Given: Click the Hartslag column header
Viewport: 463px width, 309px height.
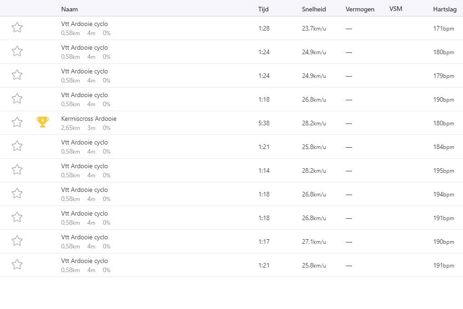Looking at the screenshot, I should pyautogui.click(x=443, y=9).
